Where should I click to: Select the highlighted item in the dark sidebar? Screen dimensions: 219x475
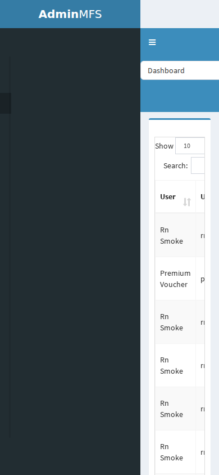pos(6,104)
